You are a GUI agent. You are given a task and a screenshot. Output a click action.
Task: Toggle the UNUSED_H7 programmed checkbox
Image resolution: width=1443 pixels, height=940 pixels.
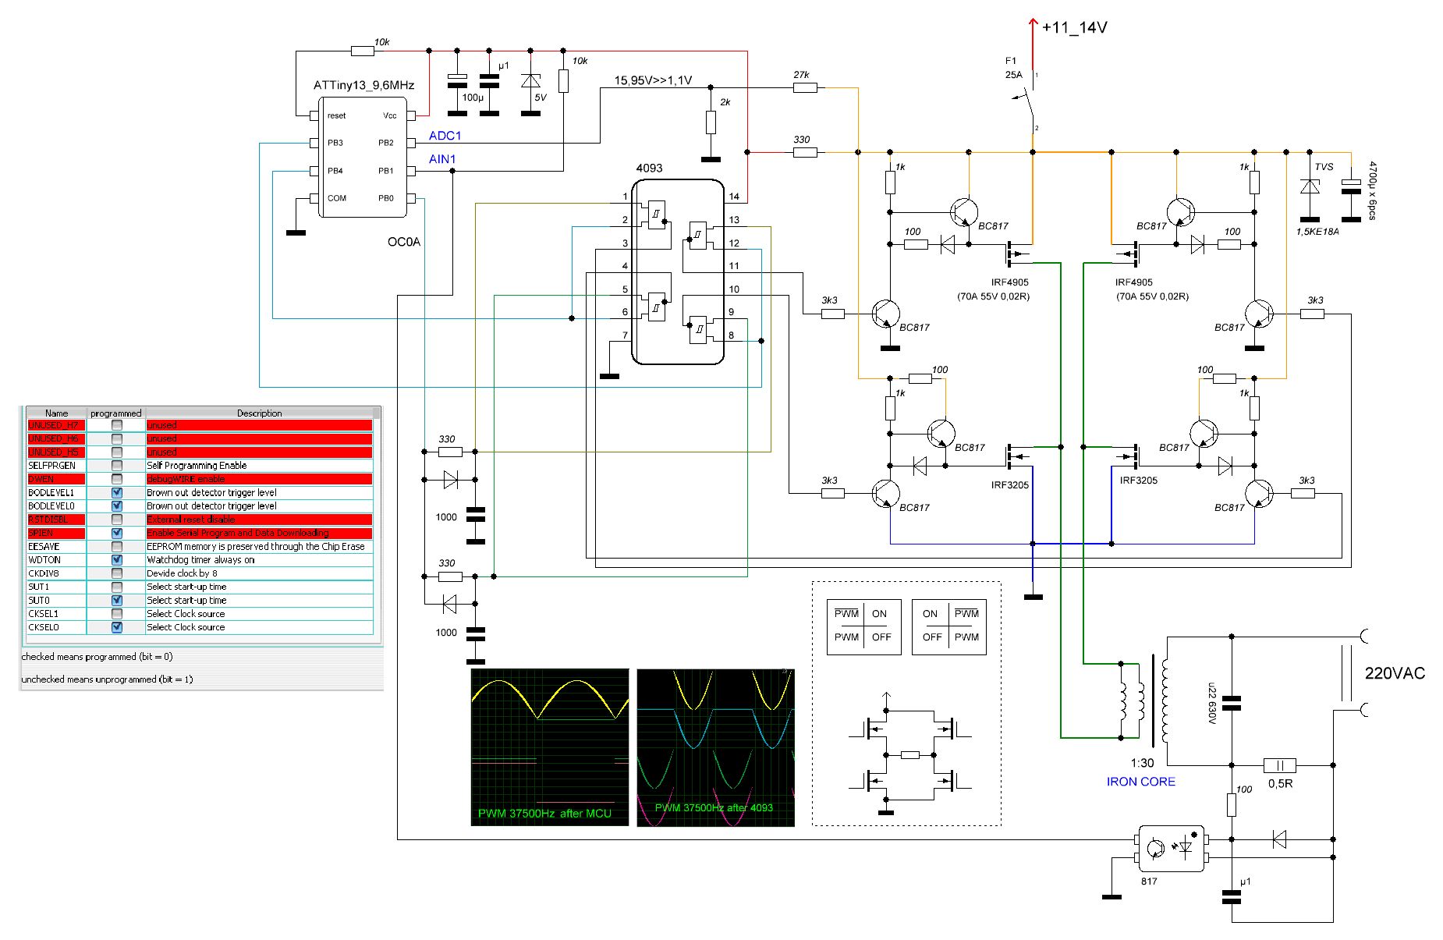117,425
